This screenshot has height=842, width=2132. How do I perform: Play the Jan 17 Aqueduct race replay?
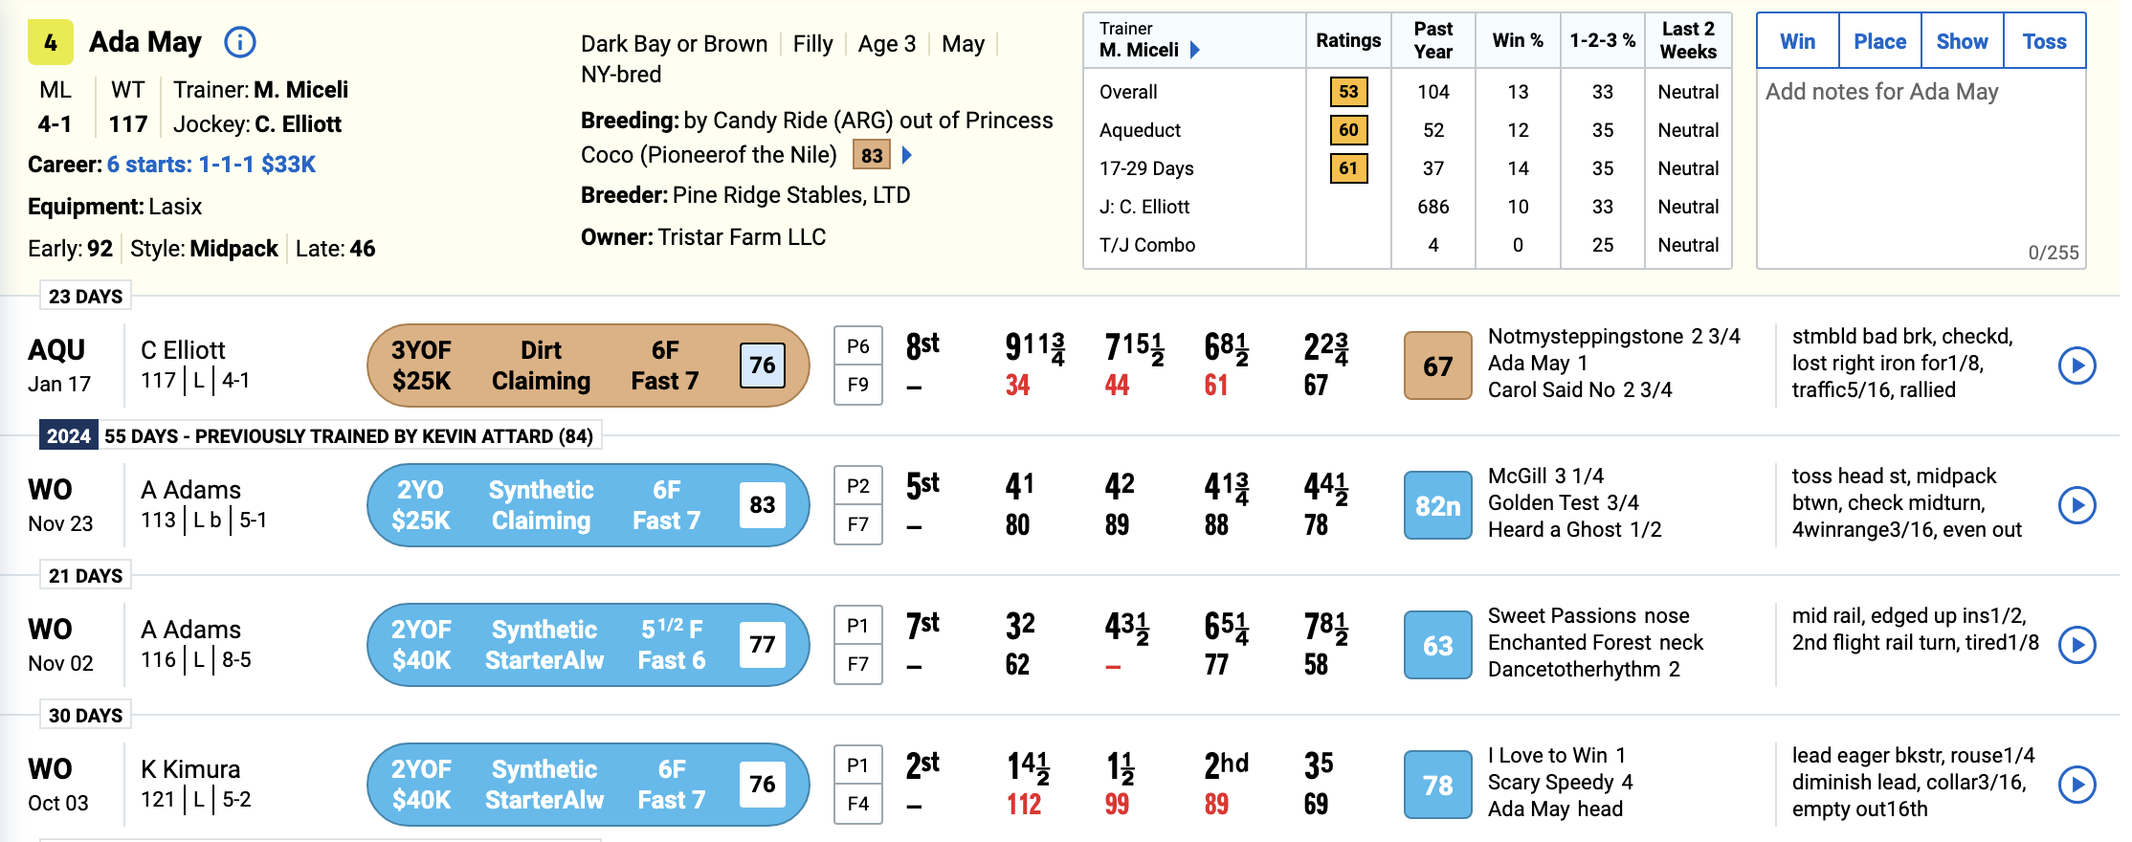pyautogui.click(x=2076, y=365)
